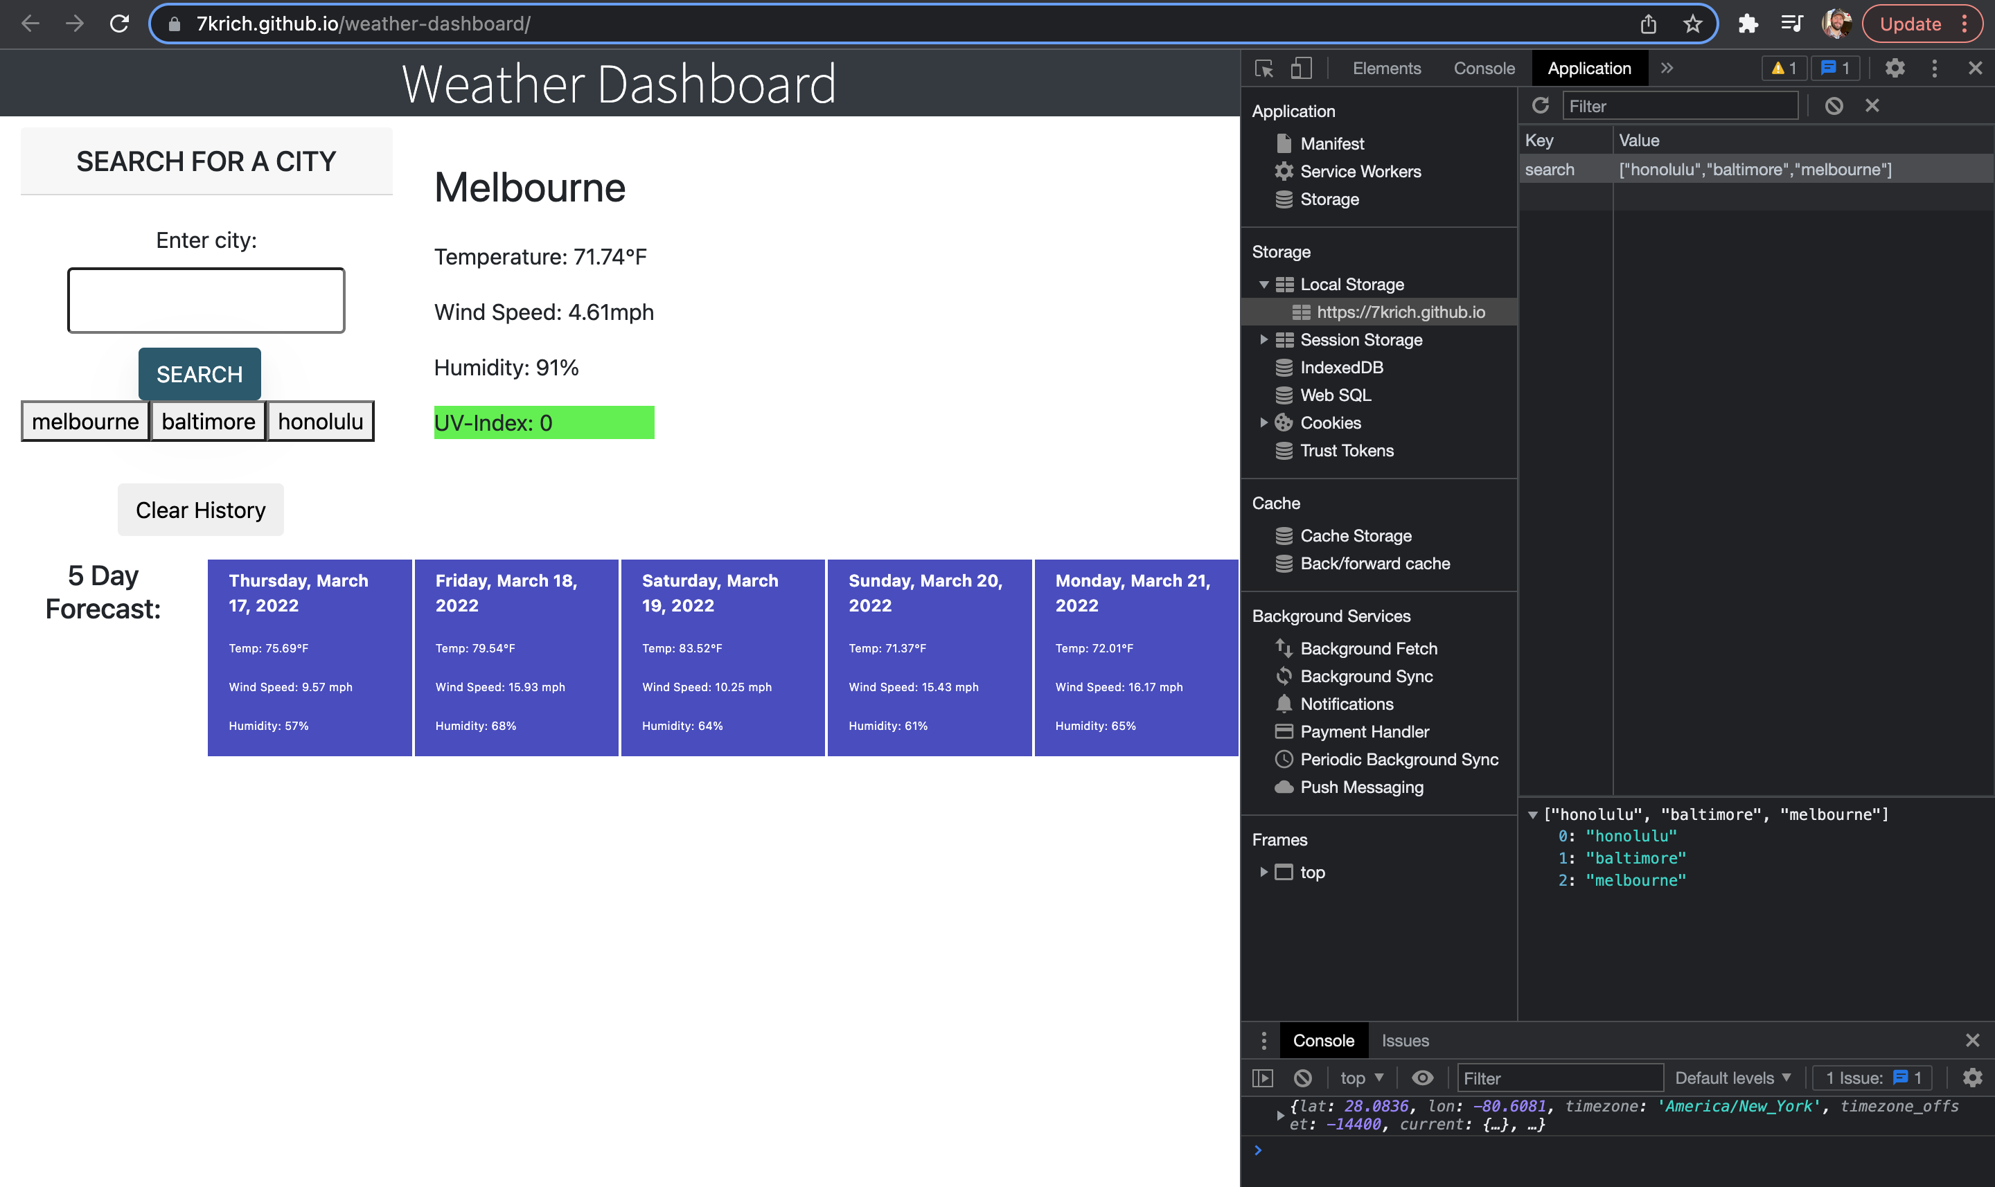Click the SEARCH button
Screen dimensions: 1995x1187
click(199, 375)
